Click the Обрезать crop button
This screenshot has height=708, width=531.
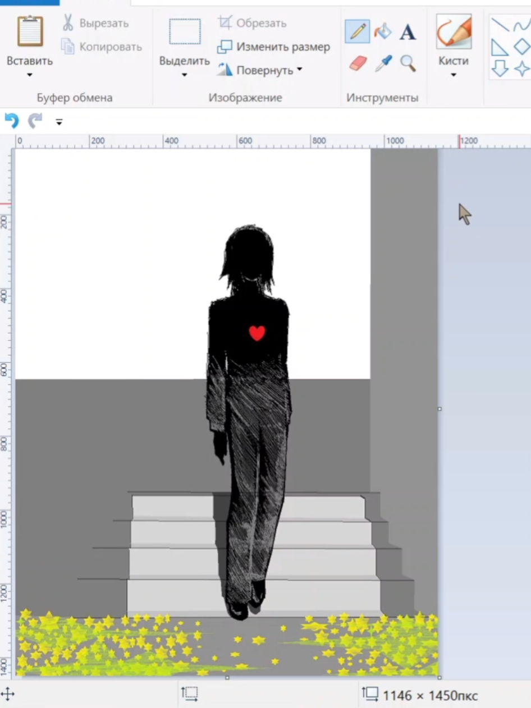pyautogui.click(x=252, y=23)
